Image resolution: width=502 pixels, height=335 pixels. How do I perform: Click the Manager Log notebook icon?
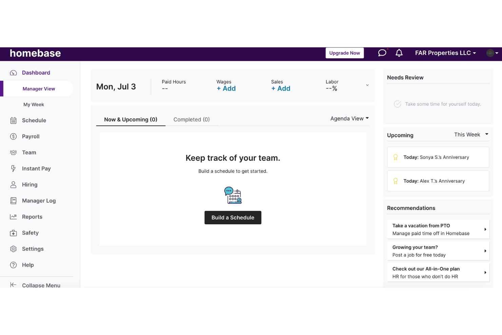13,201
